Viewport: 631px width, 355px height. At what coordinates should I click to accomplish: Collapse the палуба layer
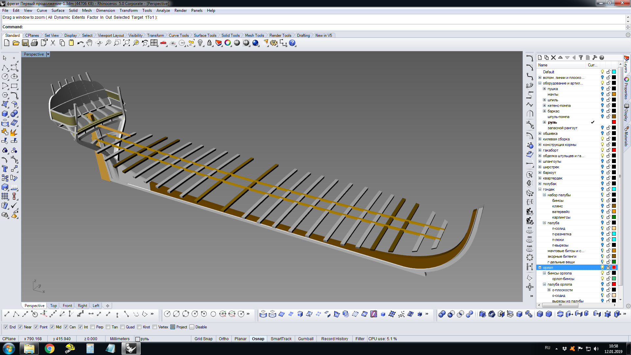544,223
